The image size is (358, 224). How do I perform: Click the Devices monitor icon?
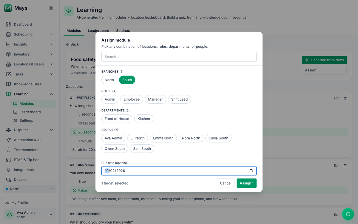[8, 180]
